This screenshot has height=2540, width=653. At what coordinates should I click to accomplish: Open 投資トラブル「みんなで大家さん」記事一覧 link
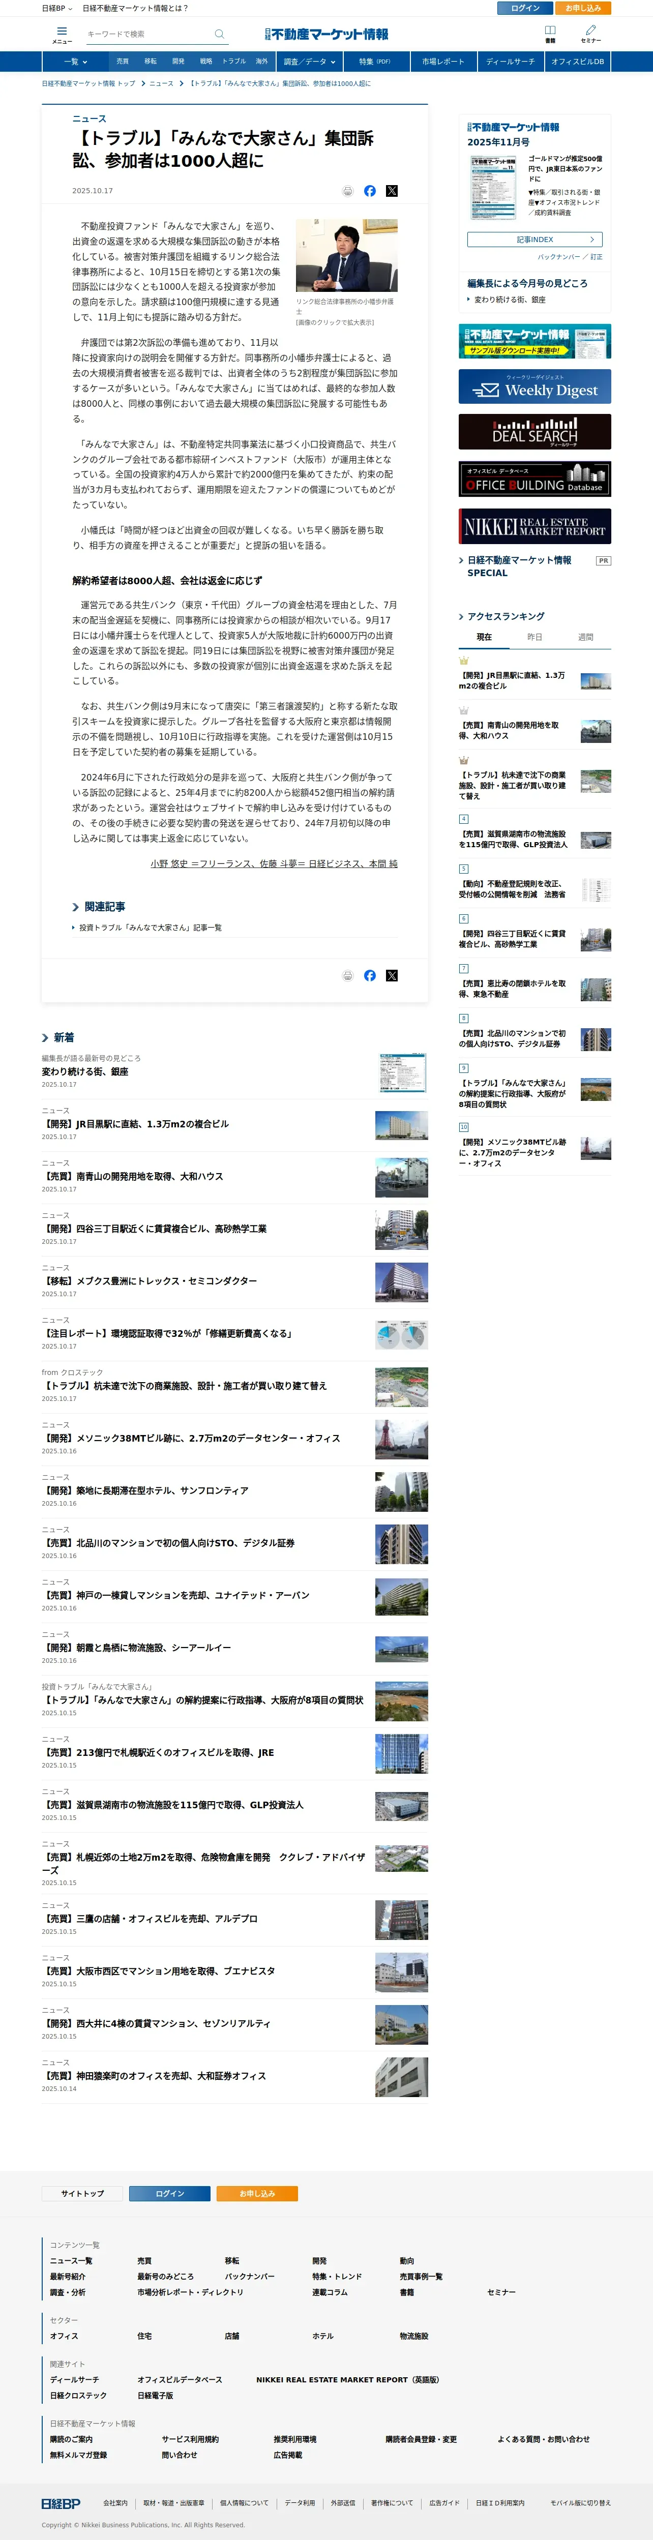tap(150, 928)
